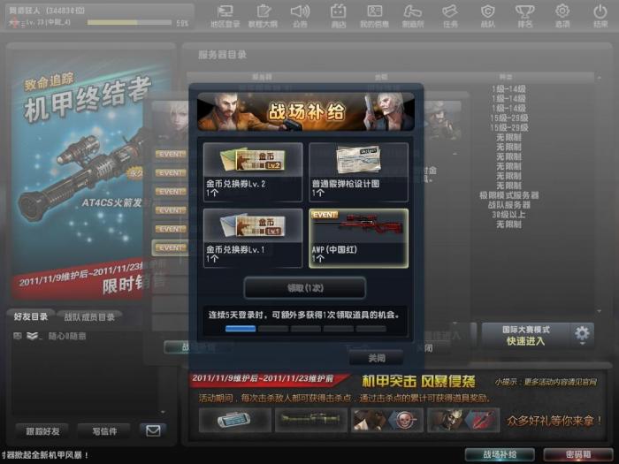Select 金币兑换券Lv.2 reward card
This screenshot has height=464, width=619.
(x=253, y=172)
